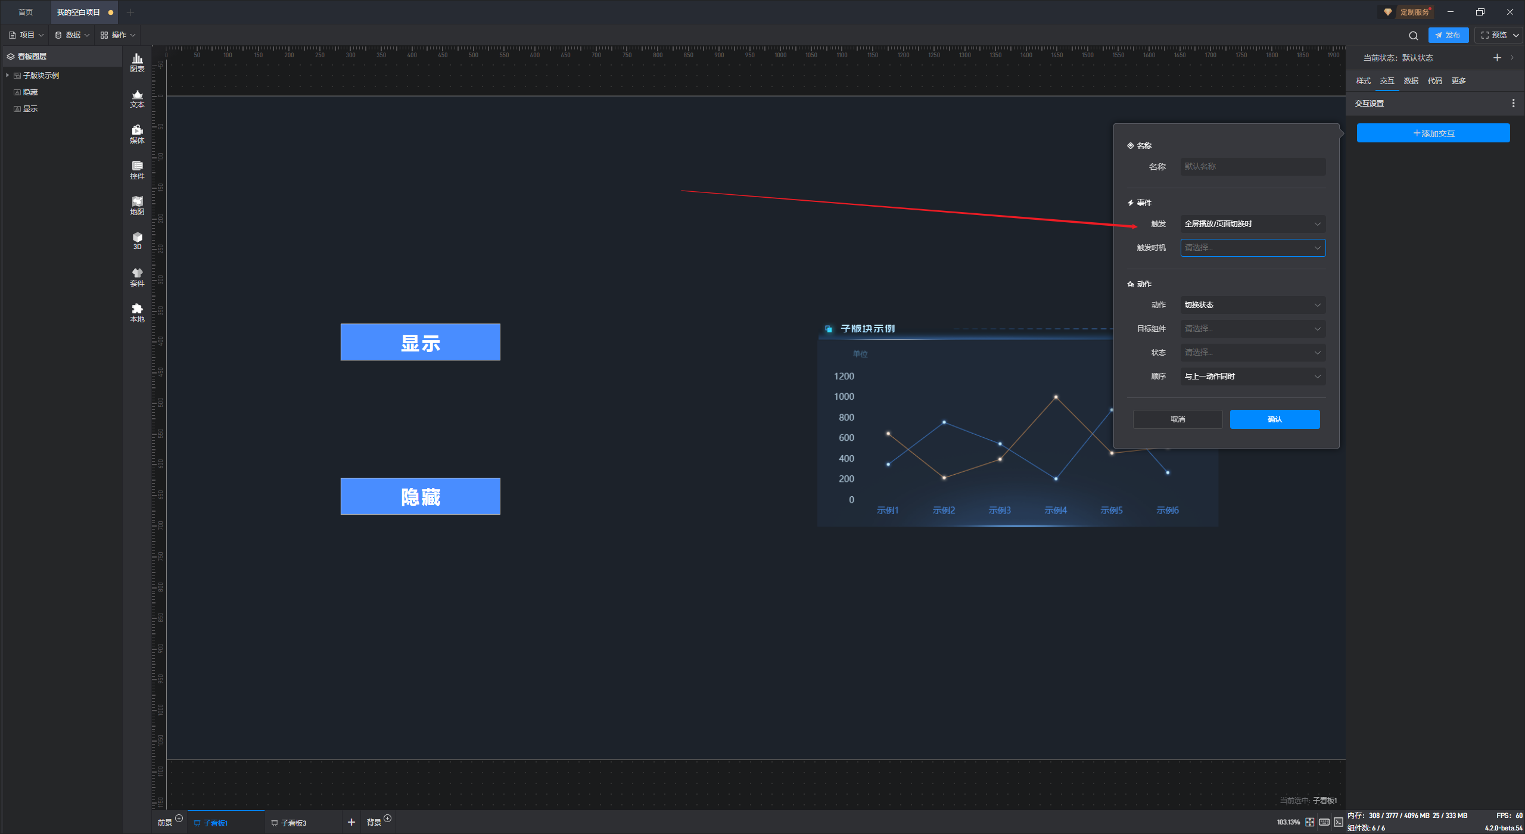
Task: Switch to the 子看板3 tab
Action: pos(293,823)
